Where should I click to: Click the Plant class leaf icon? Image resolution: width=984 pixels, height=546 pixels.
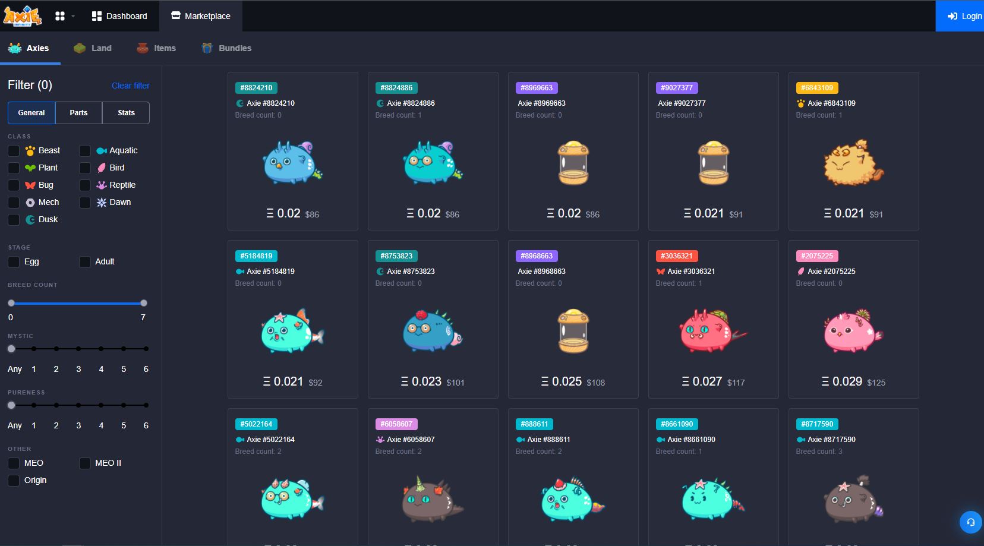30,168
